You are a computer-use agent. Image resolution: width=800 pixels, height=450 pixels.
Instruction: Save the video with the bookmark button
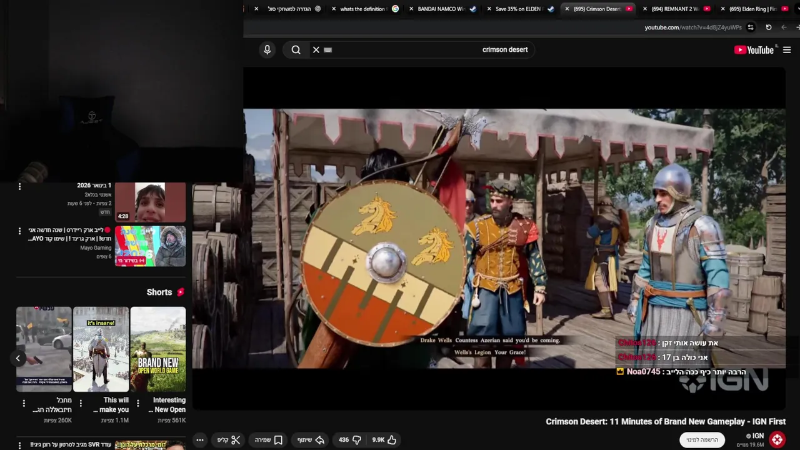(x=269, y=440)
